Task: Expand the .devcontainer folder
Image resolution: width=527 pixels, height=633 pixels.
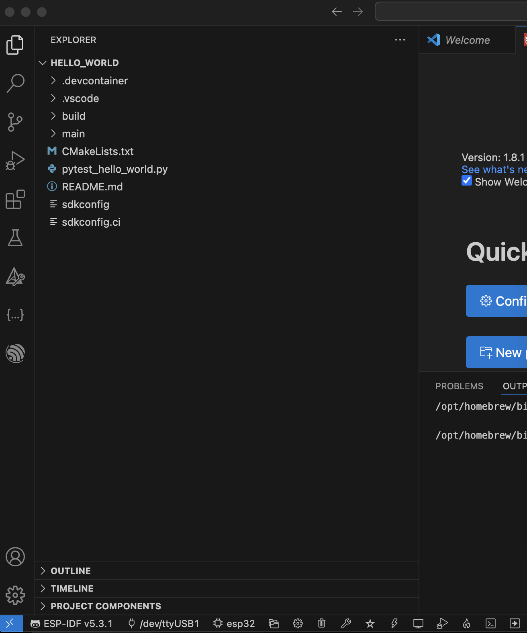Action: pyautogui.click(x=227, y=81)
